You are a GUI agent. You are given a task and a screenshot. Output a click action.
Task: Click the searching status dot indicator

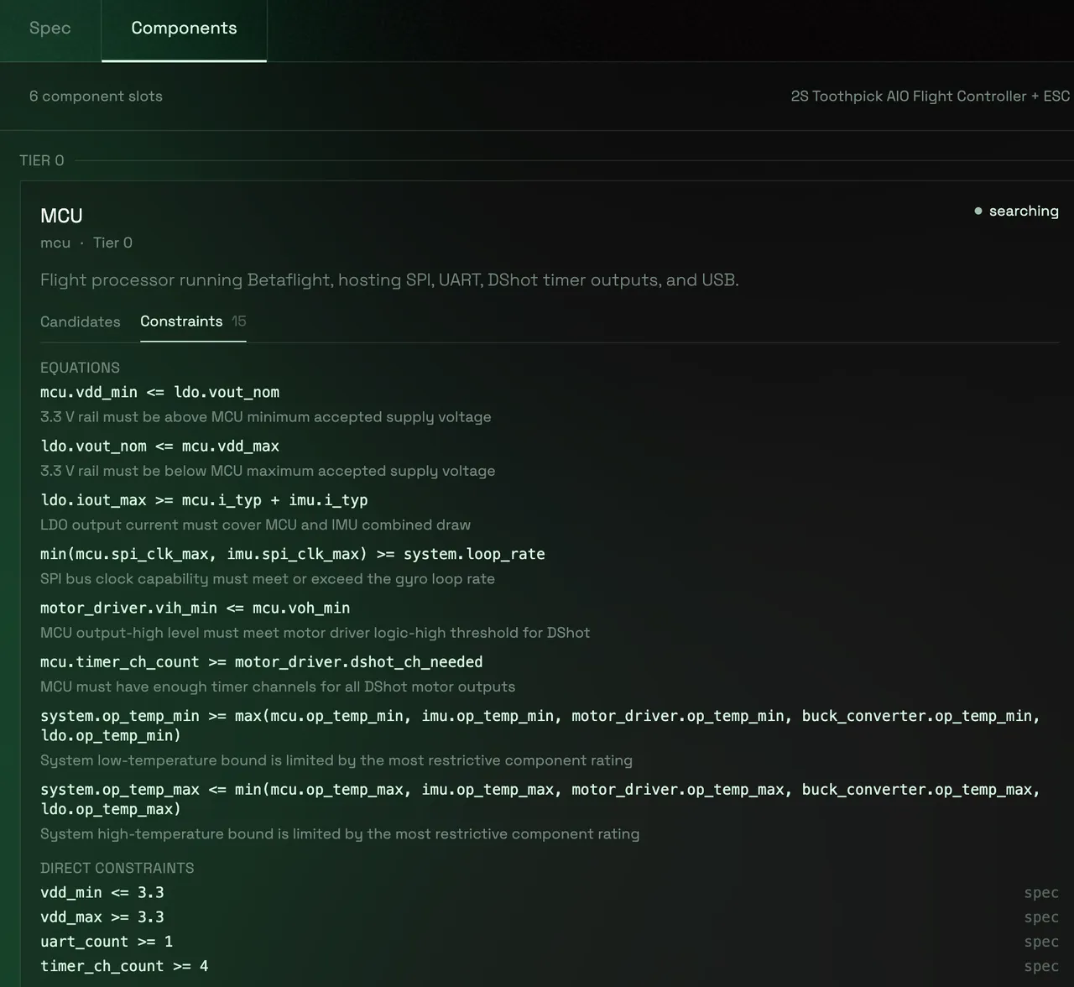(x=978, y=211)
